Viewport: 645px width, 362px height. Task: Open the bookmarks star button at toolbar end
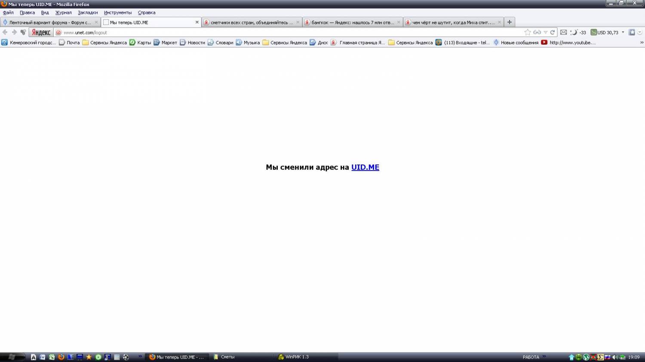click(632, 32)
